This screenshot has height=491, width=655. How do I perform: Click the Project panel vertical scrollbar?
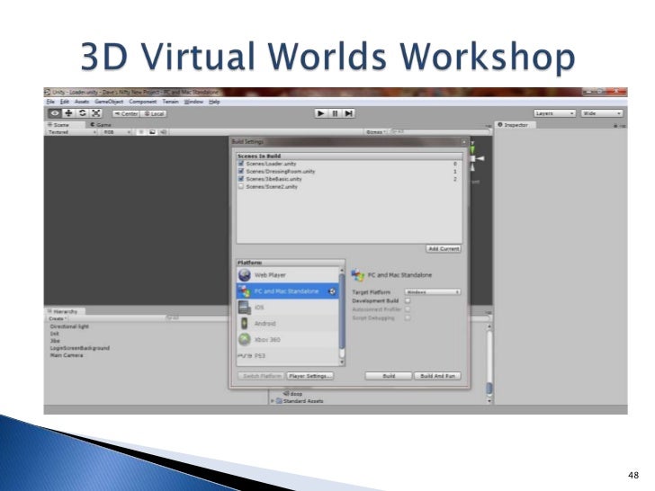click(489, 362)
